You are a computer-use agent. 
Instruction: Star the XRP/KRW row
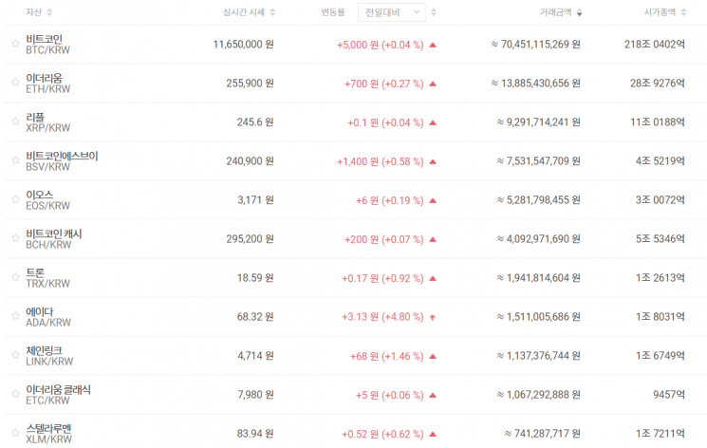coord(15,121)
